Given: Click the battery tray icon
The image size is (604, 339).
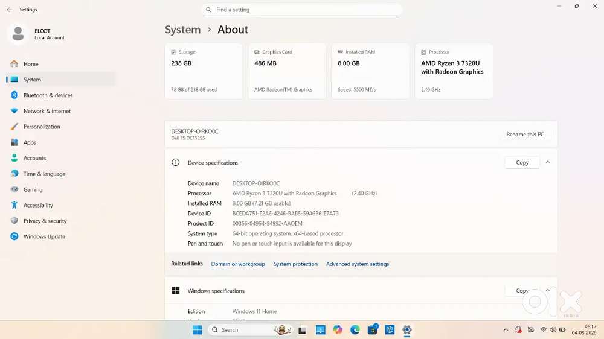Looking at the screenshot, I should [562, 330].
